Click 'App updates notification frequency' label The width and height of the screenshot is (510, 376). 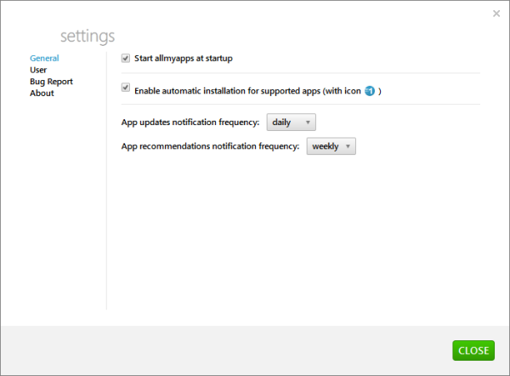[190, 122]
